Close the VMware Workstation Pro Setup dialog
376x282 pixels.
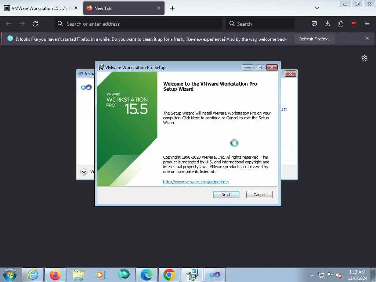[272, 68]
